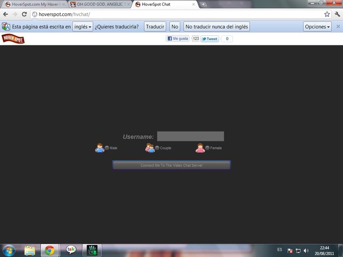Click the Traducir button
The width and height of the screenshot is (343, 257).
click(155, 27)
